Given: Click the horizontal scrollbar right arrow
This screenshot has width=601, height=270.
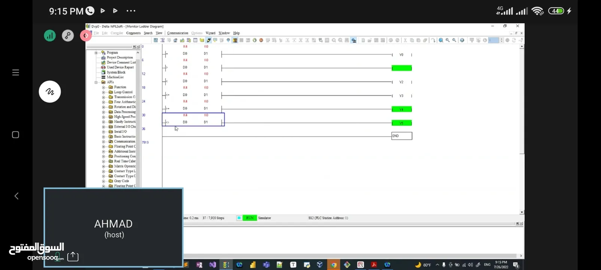Looking at the screenshot, I should coord(521,256).
